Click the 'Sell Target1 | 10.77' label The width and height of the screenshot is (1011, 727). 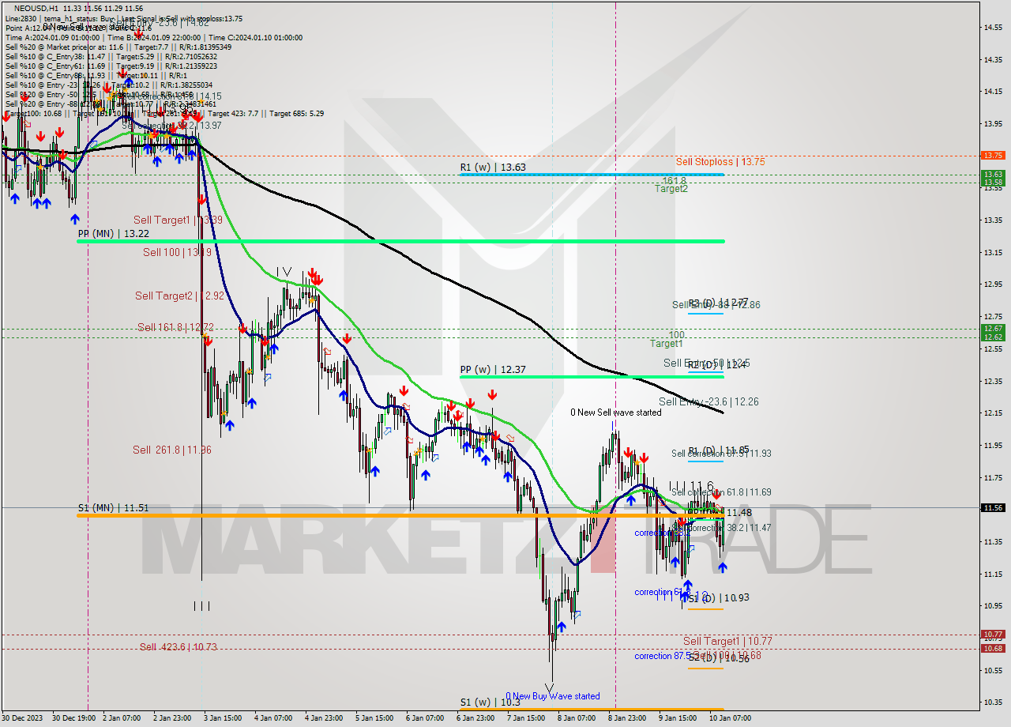click(x=727, y=641)
